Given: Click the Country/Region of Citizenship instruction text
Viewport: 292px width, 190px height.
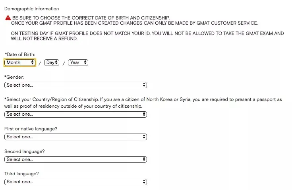Looking at the screenshot, I should tap(143, 103).
